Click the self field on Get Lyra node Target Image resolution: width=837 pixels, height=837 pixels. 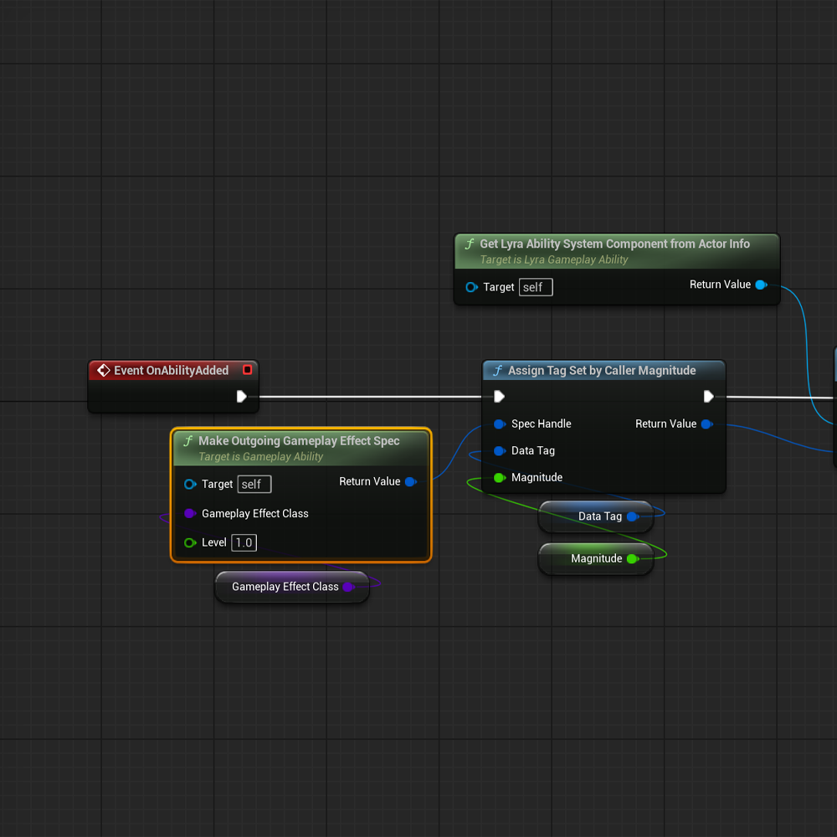(x=535, y=286)
